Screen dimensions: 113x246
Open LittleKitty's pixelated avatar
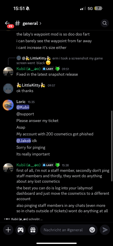click(x=8, y=89)
